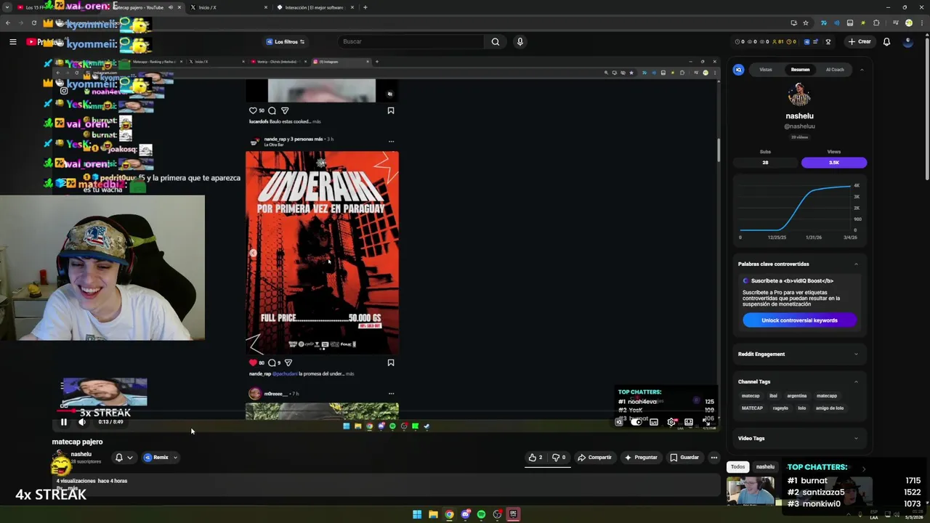
Task: Open Windows Start menu
Action: tap(417, 514)
